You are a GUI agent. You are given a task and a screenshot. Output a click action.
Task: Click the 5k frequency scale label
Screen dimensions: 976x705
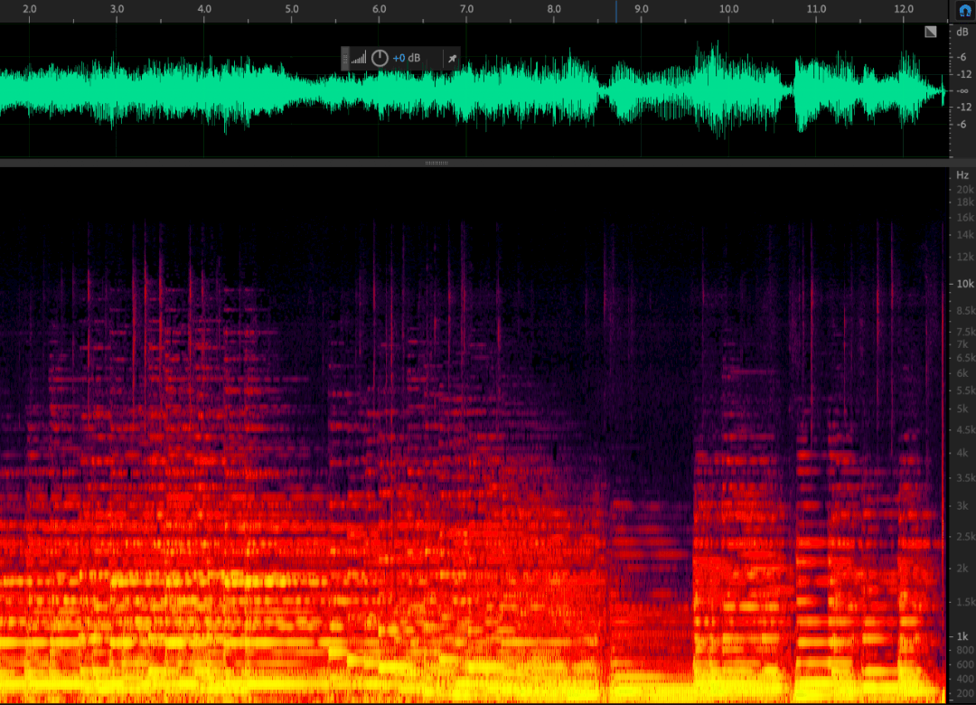(x=962, y=409)
